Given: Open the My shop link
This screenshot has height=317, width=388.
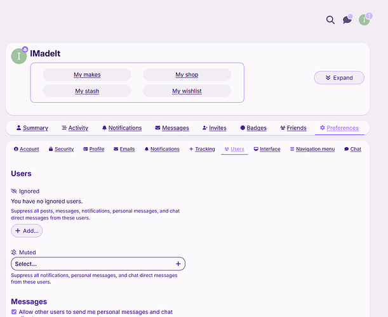Looking at the screenshot, I should 187,75.
